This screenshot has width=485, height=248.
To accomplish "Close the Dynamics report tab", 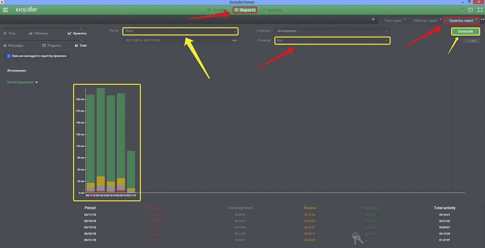I will (477, 19).
